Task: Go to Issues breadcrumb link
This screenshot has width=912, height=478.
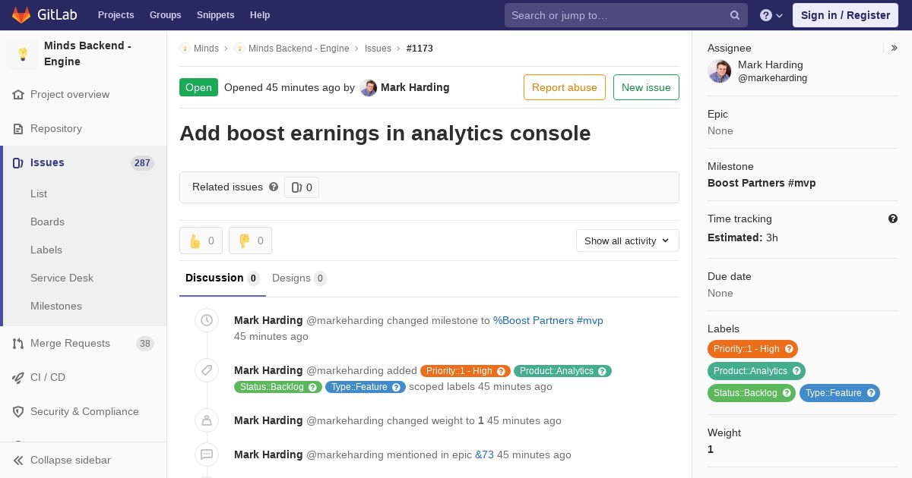Action: (378, 49)
